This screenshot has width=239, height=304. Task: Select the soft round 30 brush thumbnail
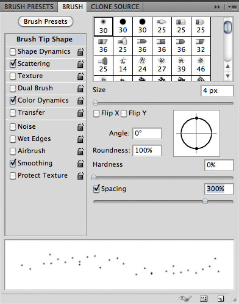pos(104,27)
